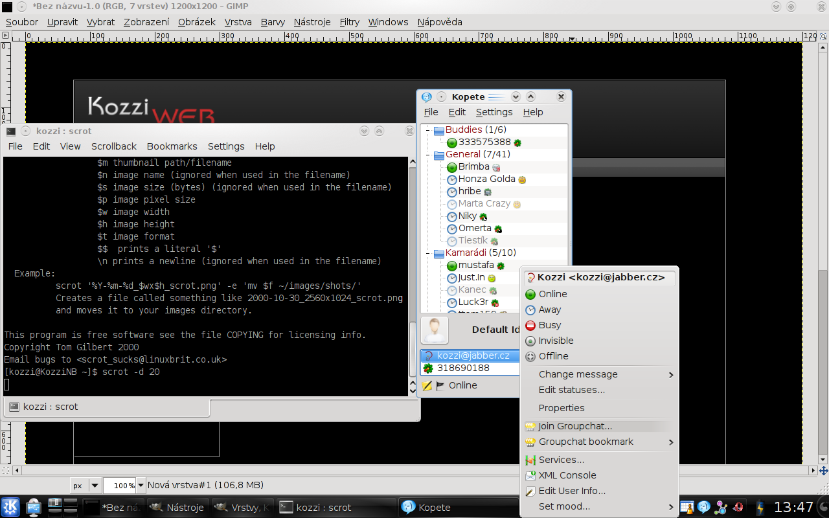Open Kopete Settings menu
Viewport: 829px width, 518px height.
tap(494, 112)
